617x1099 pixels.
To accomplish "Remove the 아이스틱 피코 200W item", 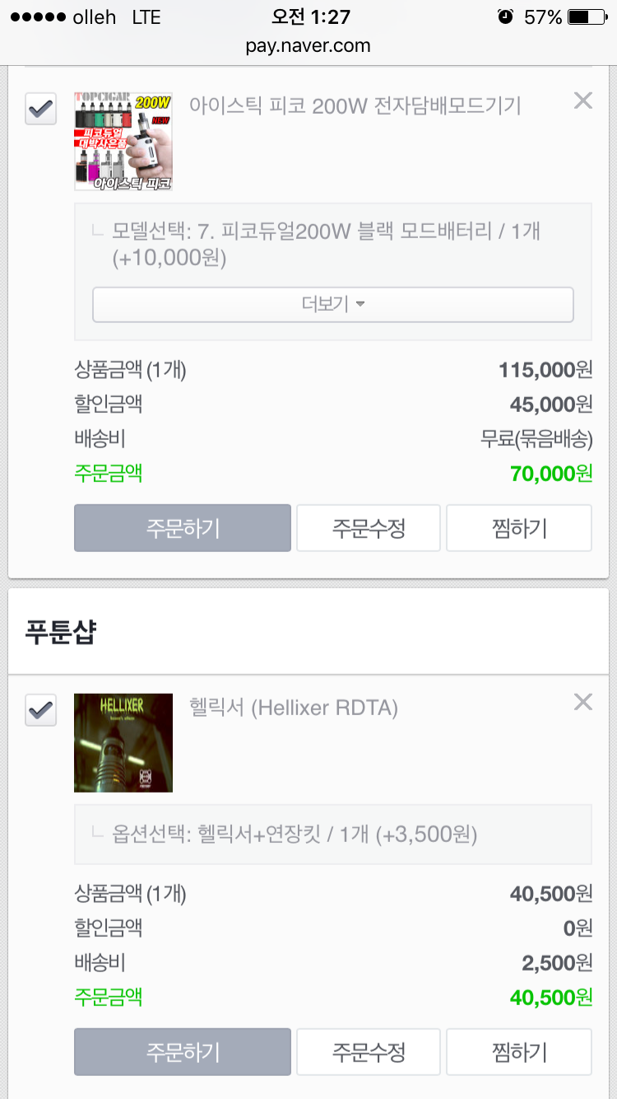I will click(x=582, y=101).
